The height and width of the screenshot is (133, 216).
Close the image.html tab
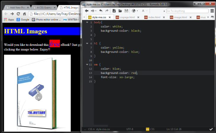coord(191,17)
